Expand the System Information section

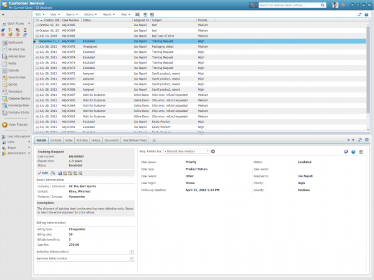(132, 259)
